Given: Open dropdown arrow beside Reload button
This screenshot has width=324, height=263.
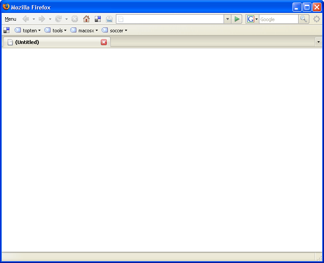Looking at the screenshot, I should (66, 19).
